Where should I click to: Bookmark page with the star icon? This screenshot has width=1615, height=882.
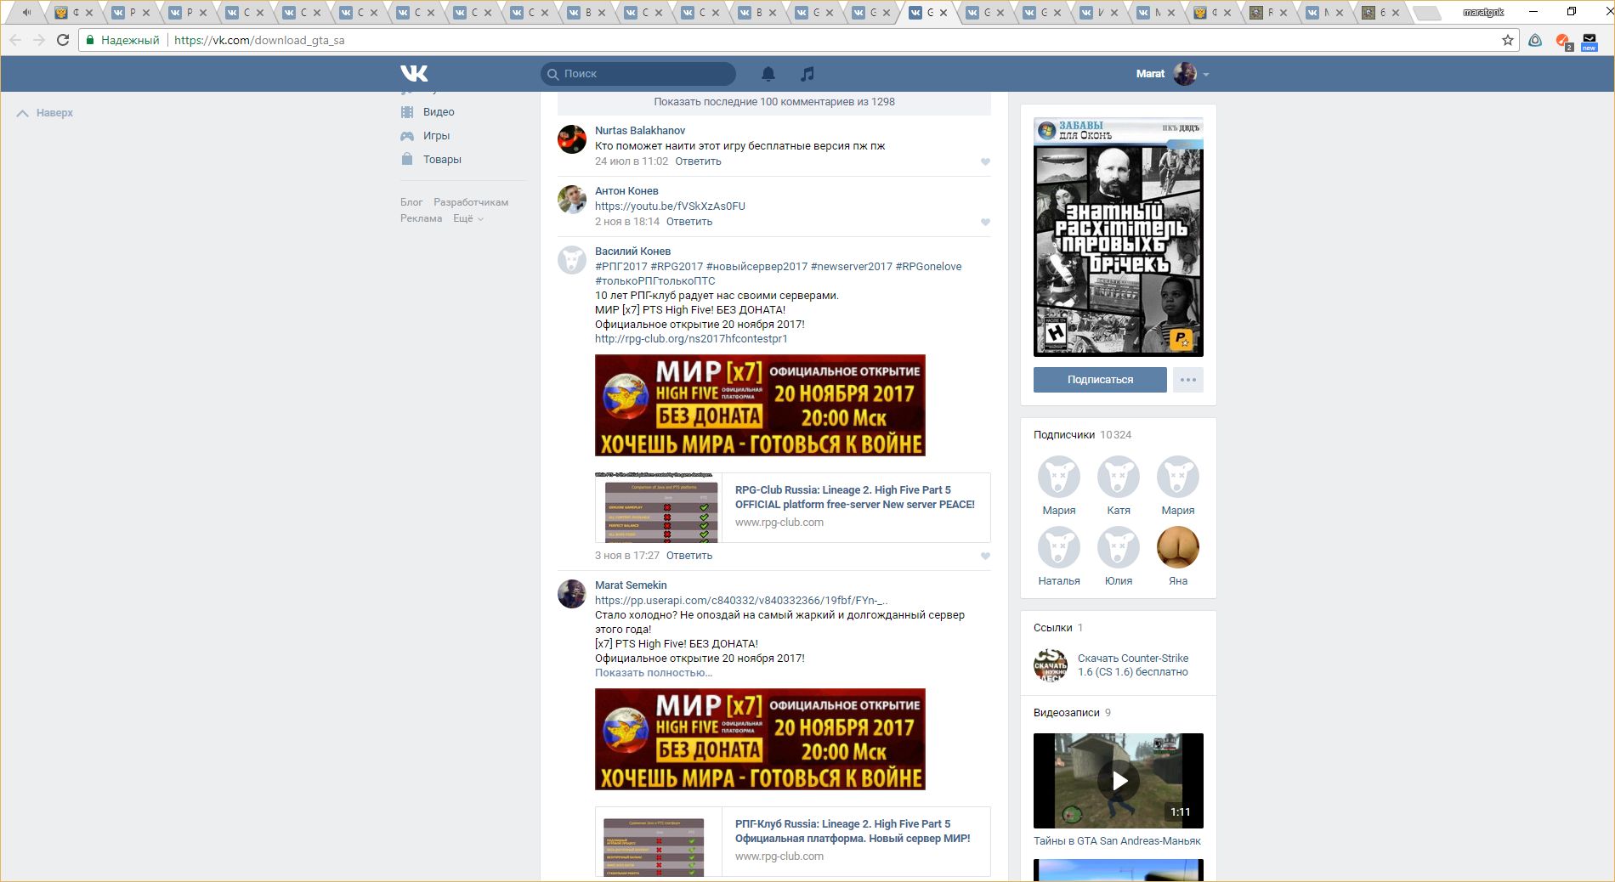pyautogui.click(x=1507, y=40)
